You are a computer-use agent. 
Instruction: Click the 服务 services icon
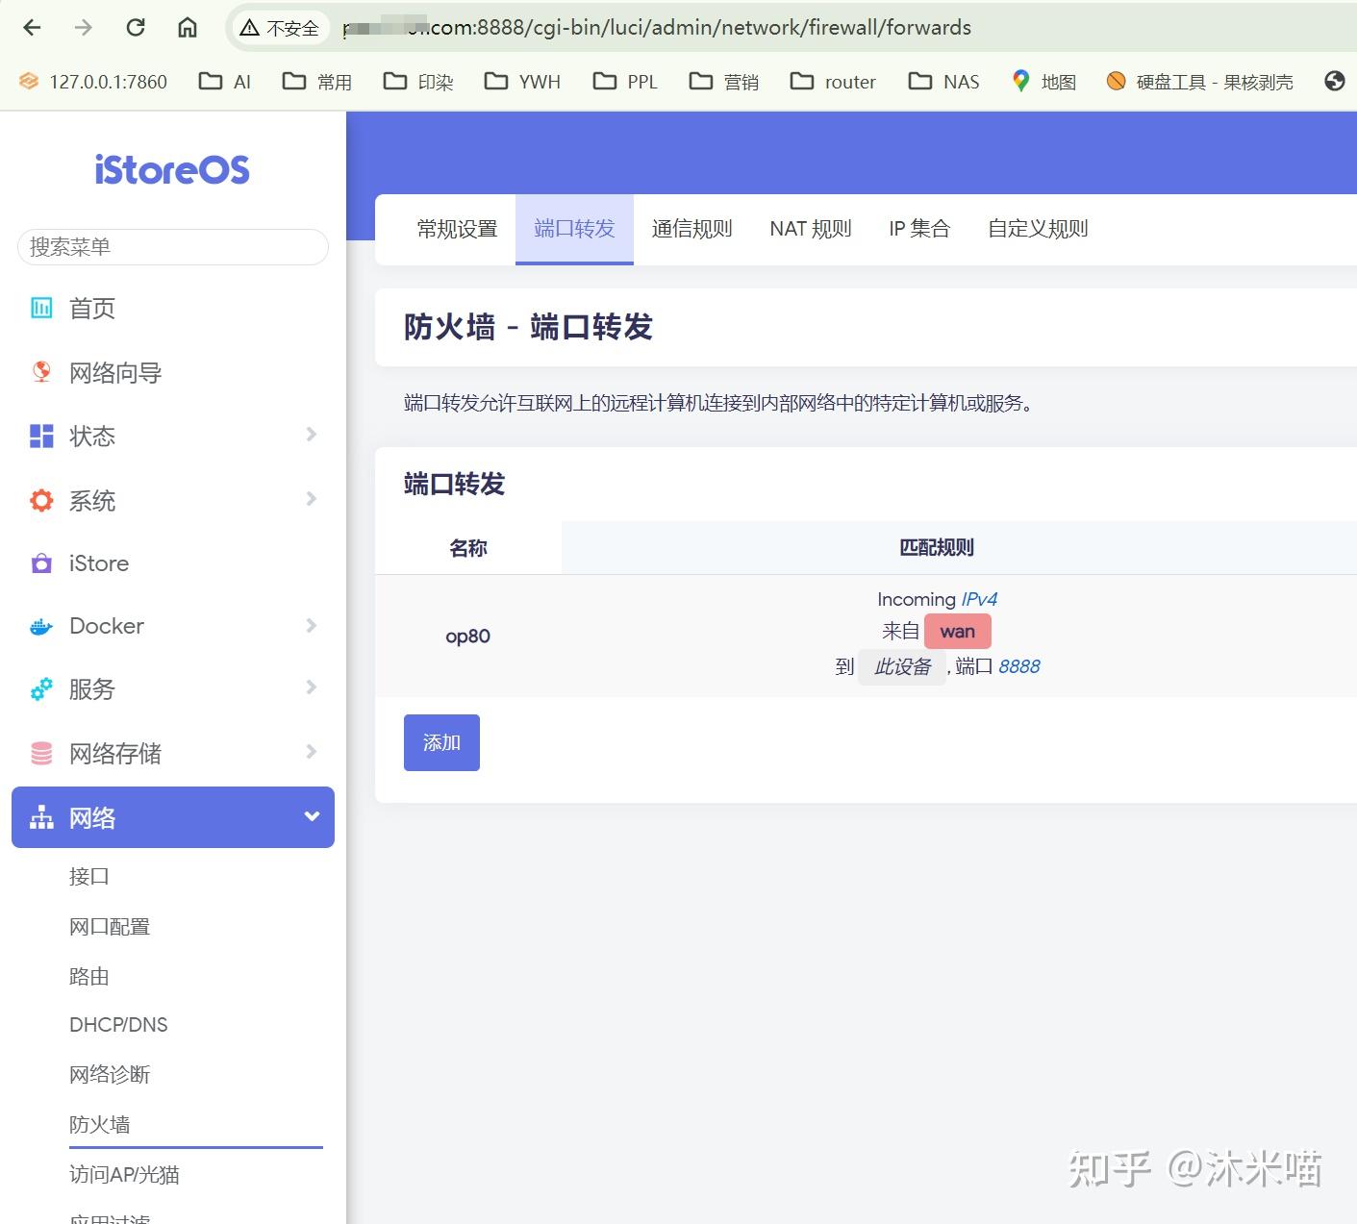point(40,689)
